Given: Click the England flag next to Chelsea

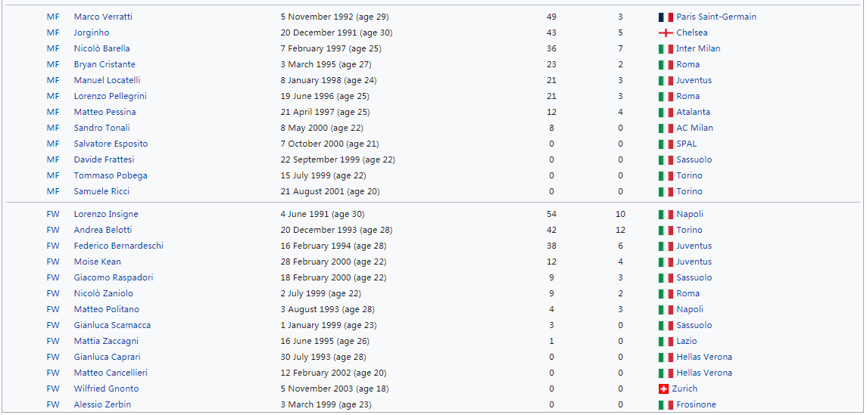Looking at the screenshot, I should tap(666, 33).
